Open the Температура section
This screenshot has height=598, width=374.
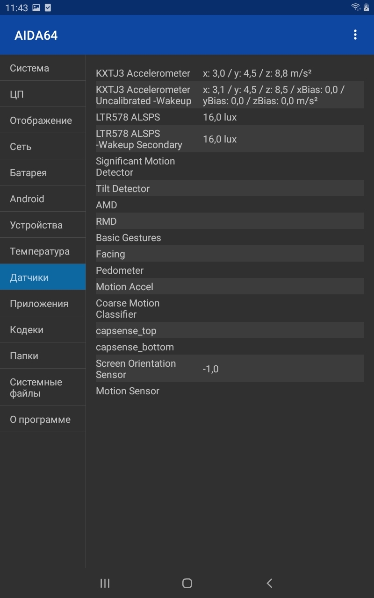(43, 251)
